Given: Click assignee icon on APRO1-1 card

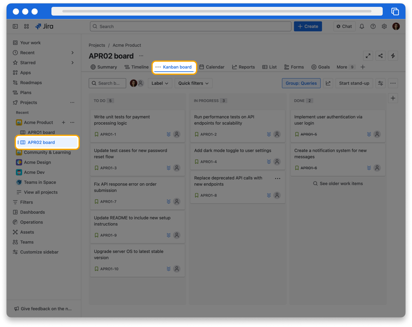Looking at the screenshot, I should [177, 134].
